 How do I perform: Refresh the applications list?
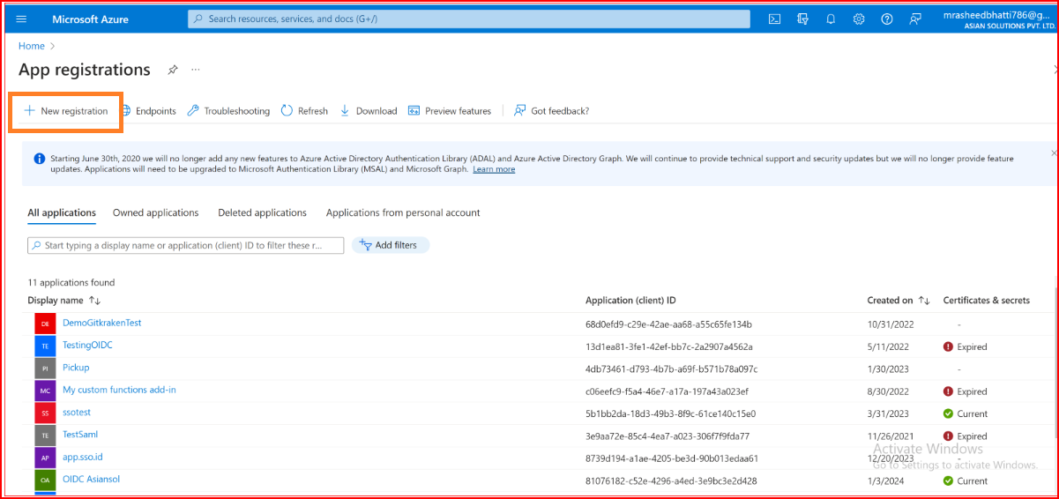pos(304,111)
